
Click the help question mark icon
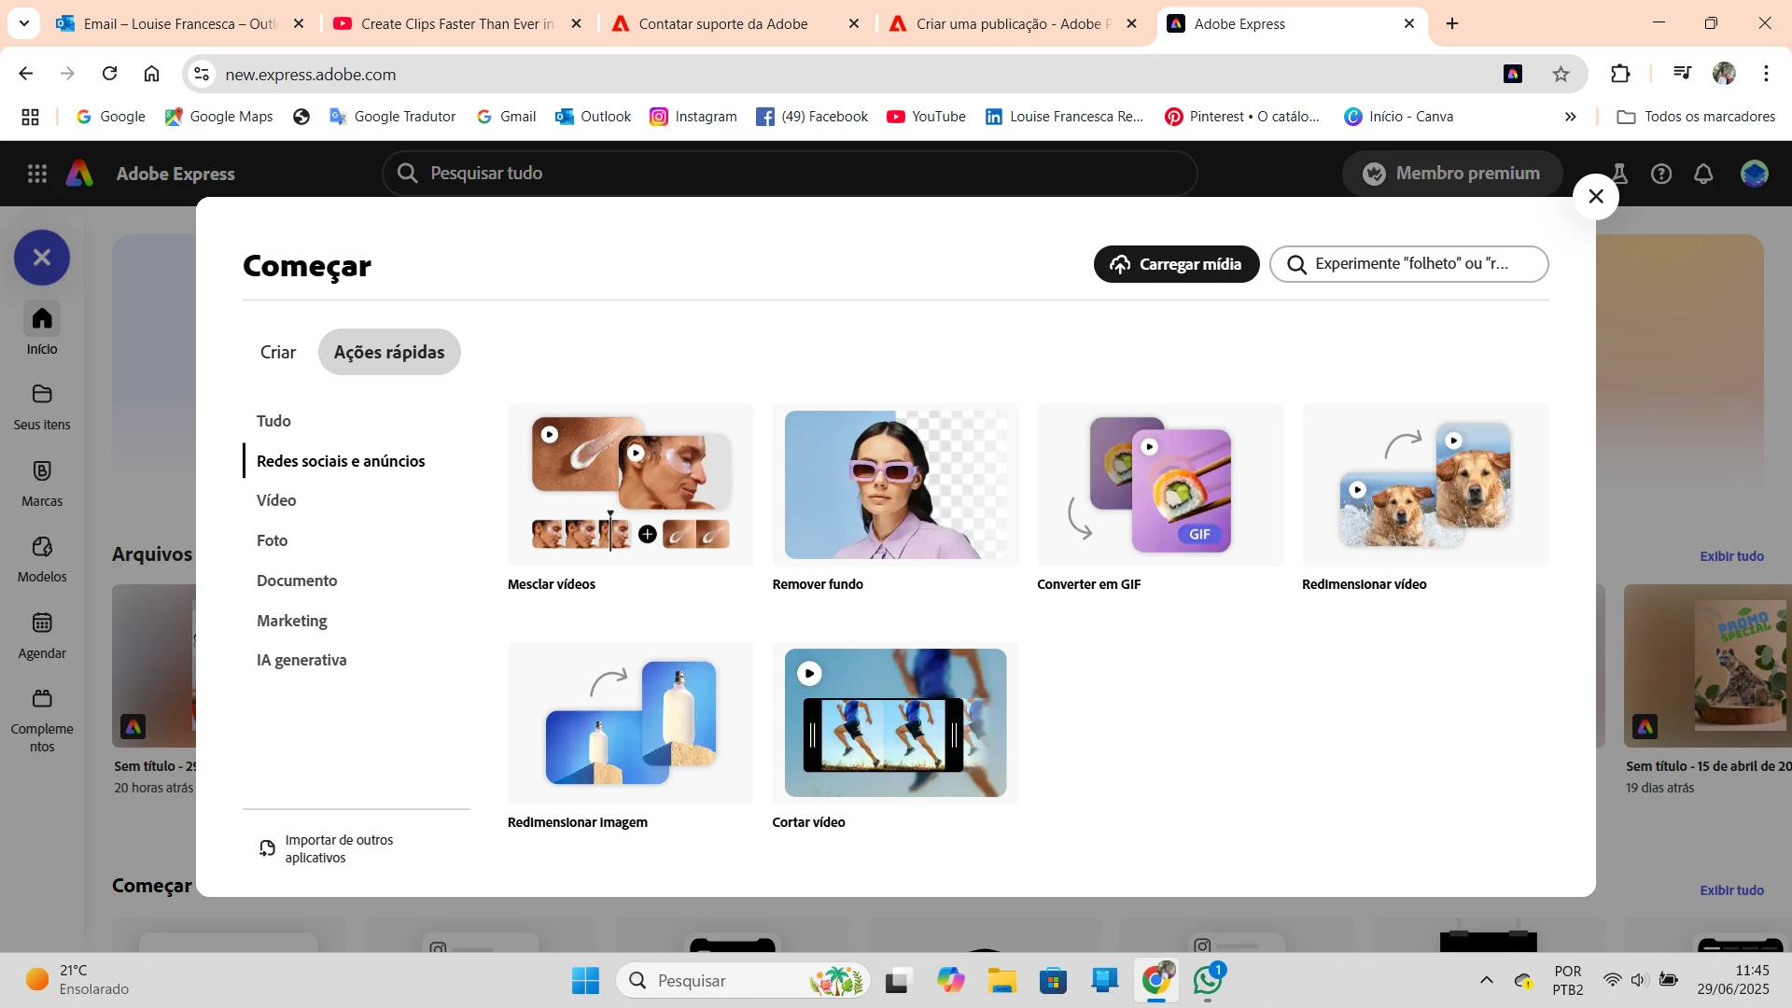1661,174
